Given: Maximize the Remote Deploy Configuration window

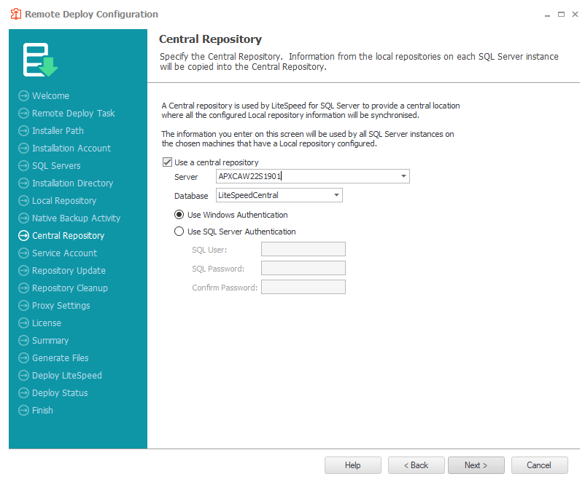Looking at the screenshot, I should click(x=561, y=14).
